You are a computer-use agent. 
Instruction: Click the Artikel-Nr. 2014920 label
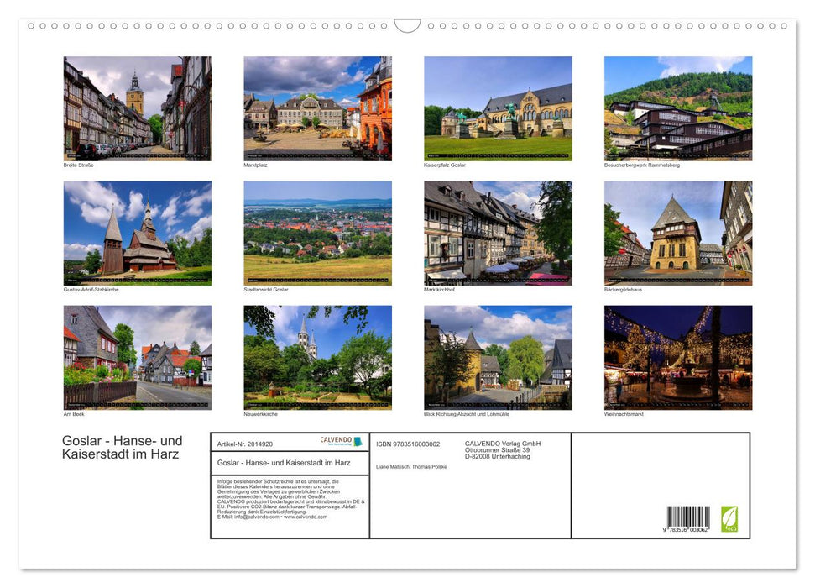245,442
